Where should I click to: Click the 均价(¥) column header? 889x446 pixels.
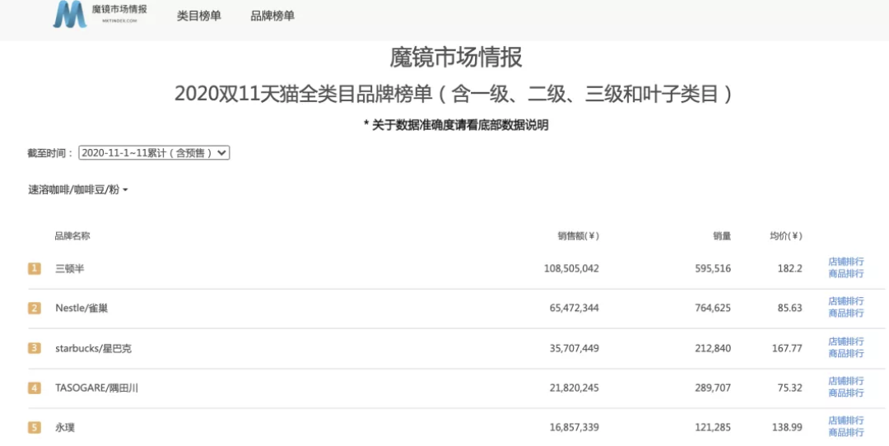786,235
